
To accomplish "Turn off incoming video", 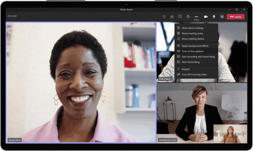I will (x=194, y=75).
